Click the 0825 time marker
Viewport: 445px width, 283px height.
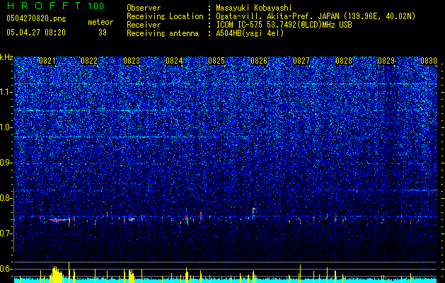216,61
